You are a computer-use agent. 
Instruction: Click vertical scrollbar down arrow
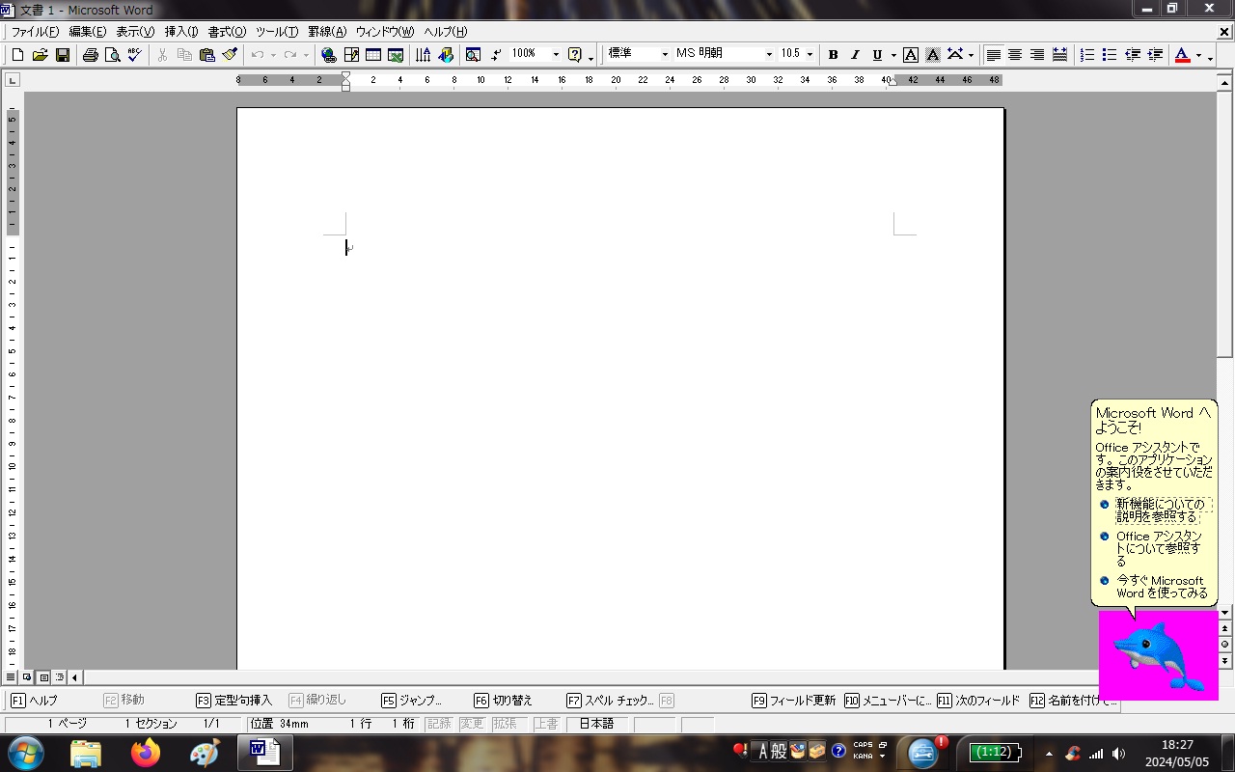[1225, 613]
